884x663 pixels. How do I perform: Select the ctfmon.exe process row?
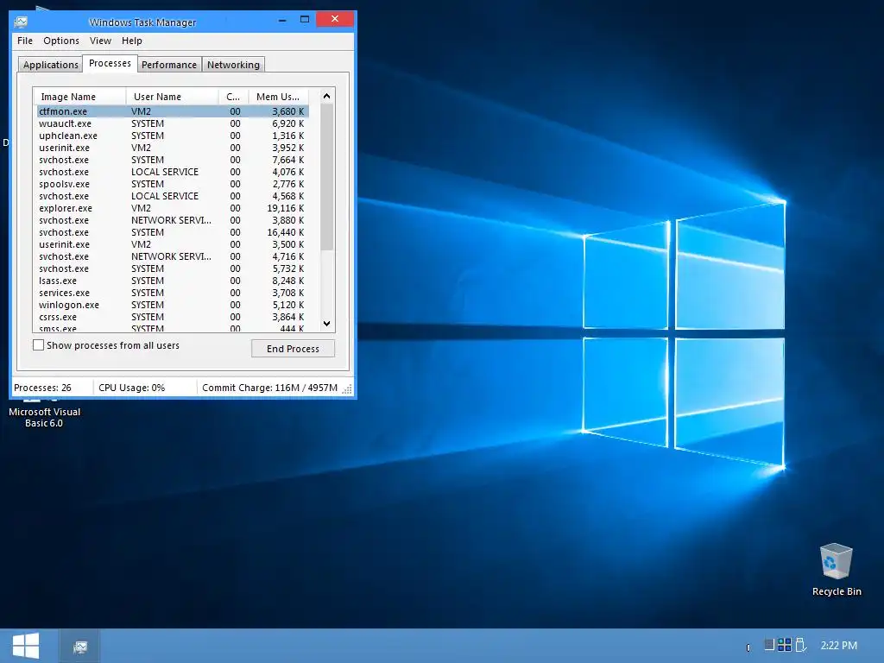click(x=173, y=111)
